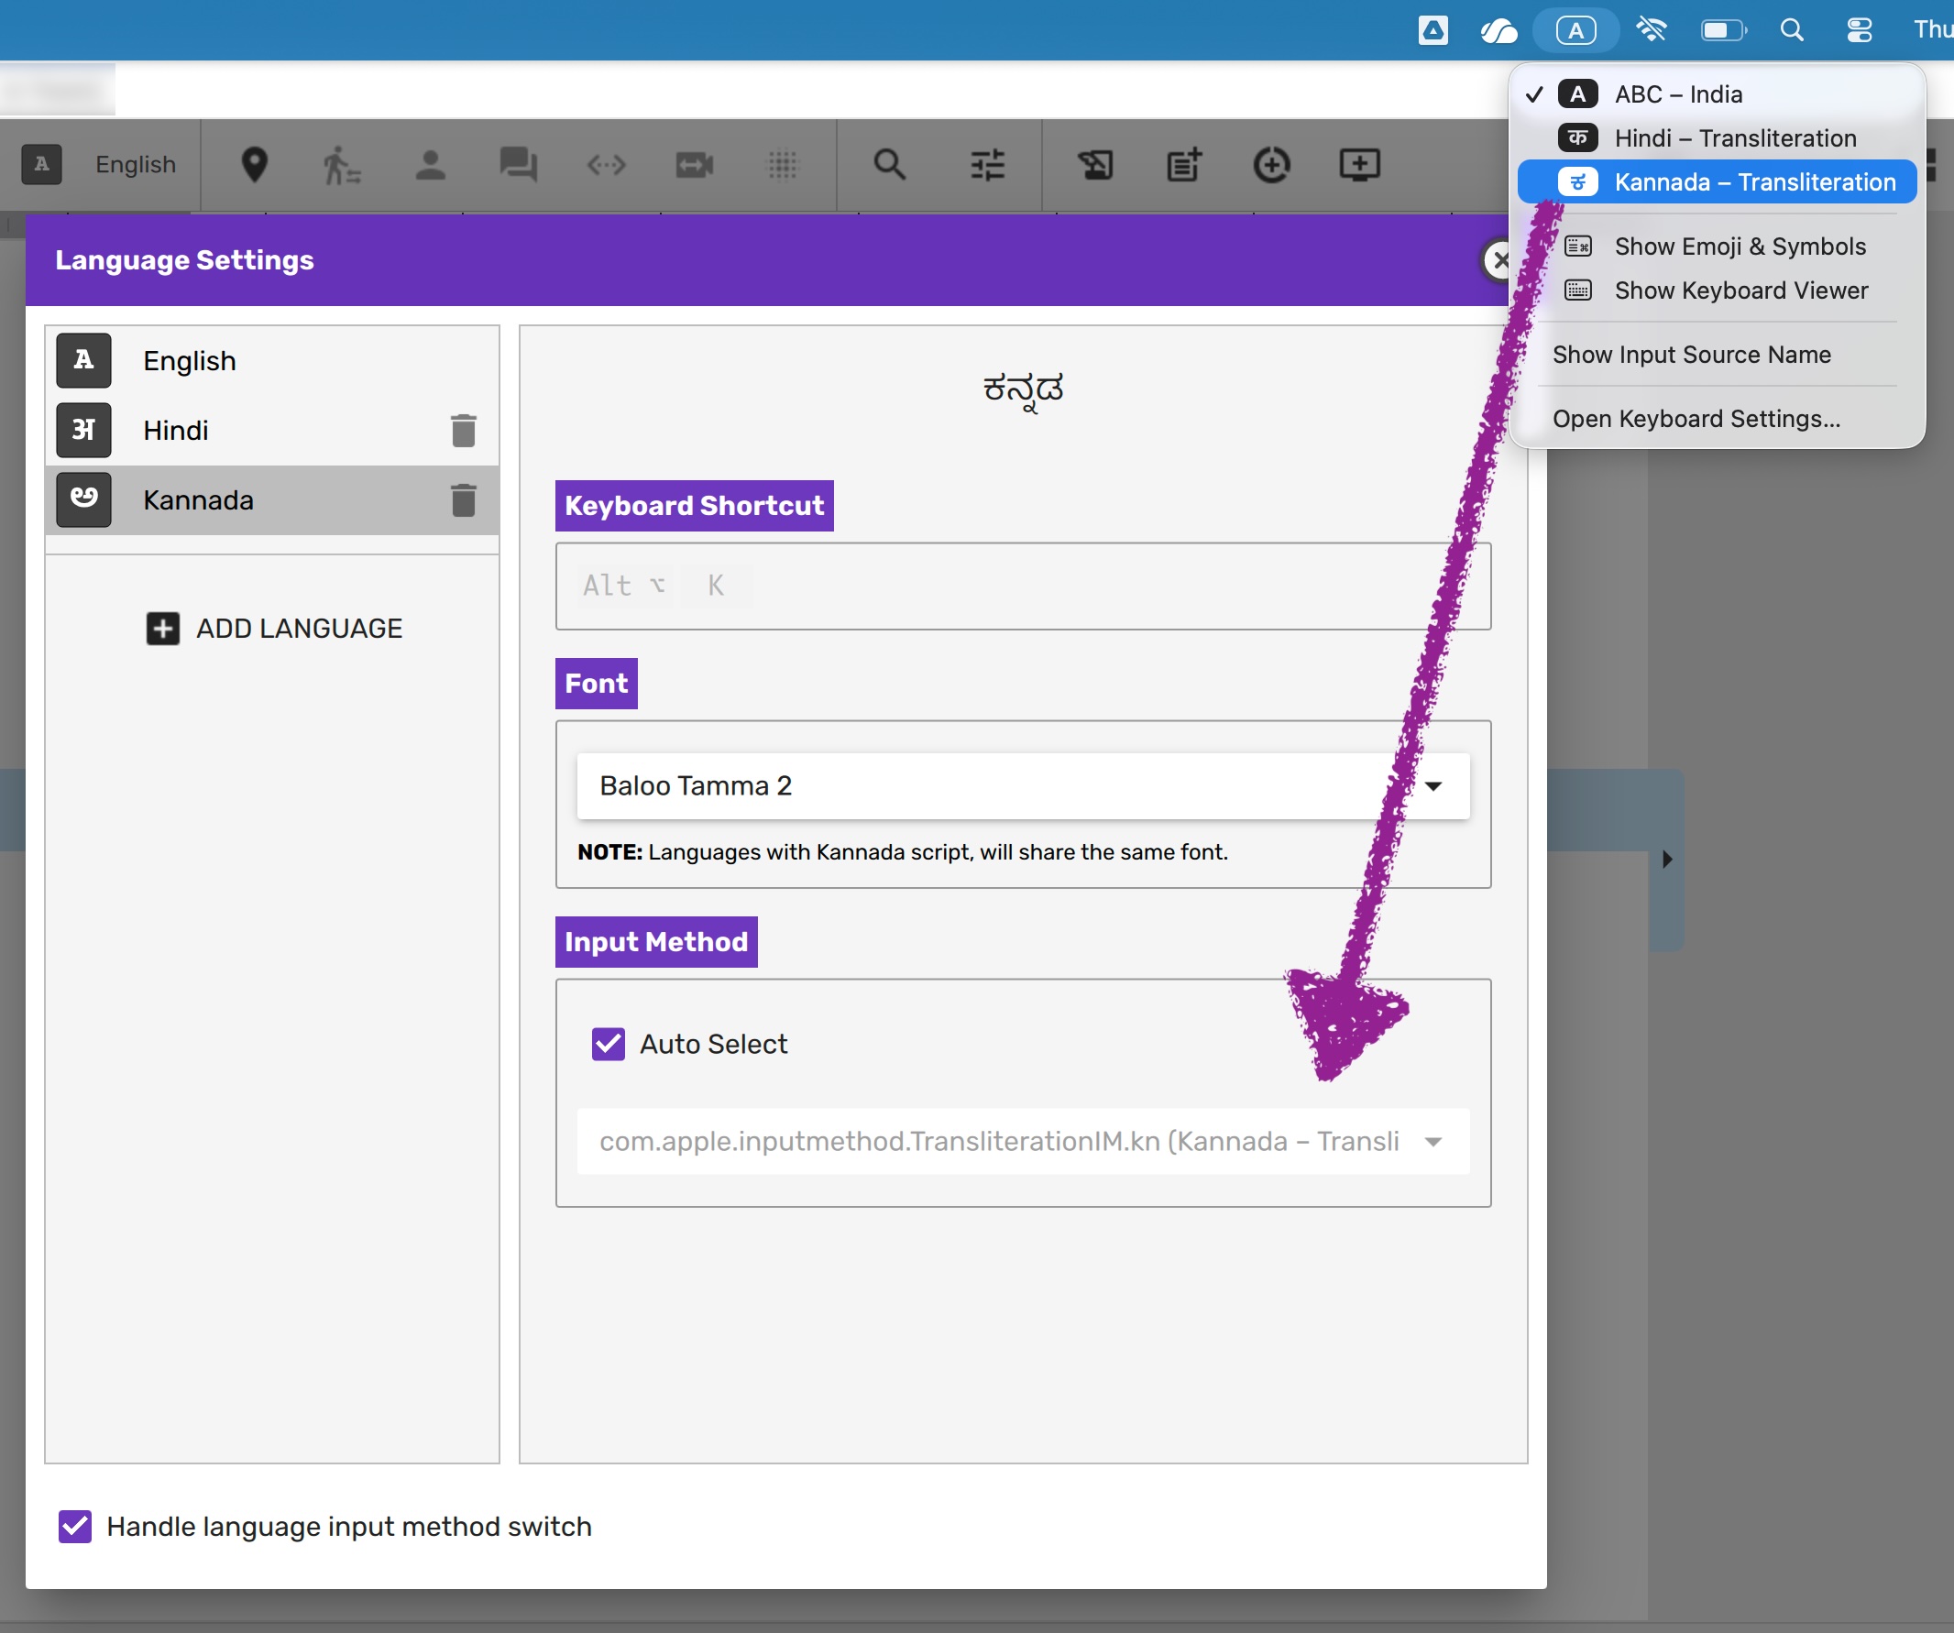The width and height of the screenshot is (1954, 1633).
Task: Click the video camera toolbar icon
Action: (694, 165)
